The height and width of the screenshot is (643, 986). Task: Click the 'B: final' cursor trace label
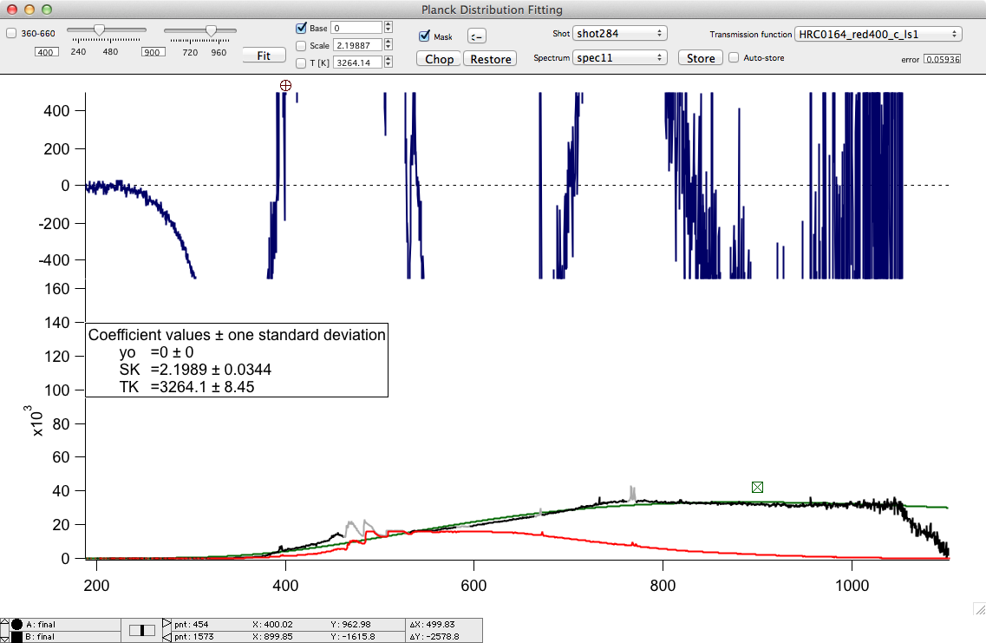(40, 637)
